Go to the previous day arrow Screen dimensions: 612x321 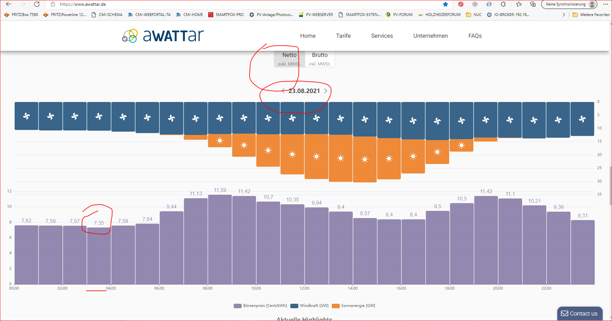pyautogui.click(x=283, y=91)
